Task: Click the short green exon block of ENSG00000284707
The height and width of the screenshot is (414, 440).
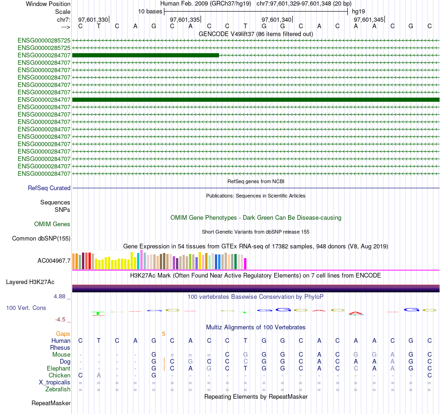Action: point(145,55)
